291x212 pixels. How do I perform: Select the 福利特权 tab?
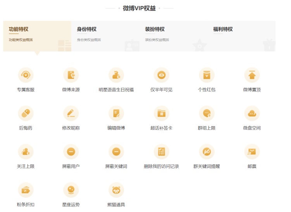coord(241,36)
